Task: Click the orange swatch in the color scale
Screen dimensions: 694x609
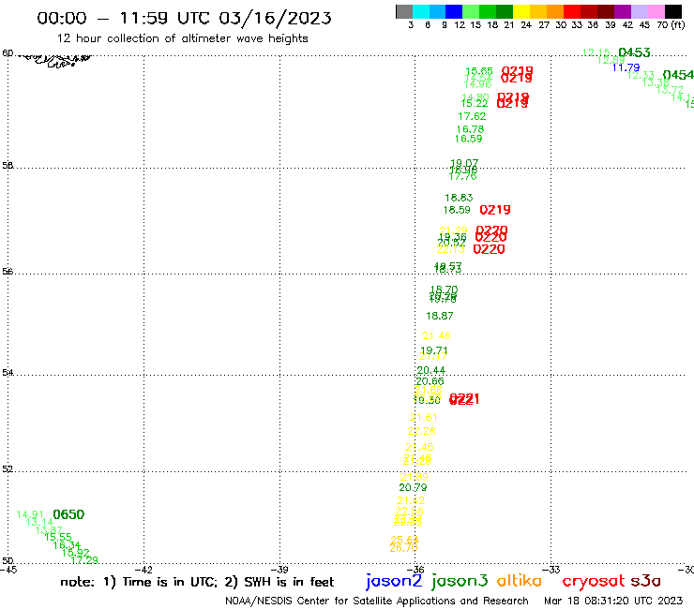Action: [x=555, y=11]
